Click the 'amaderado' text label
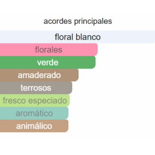This screenshot has width=155, height=155. coord(39,75)
